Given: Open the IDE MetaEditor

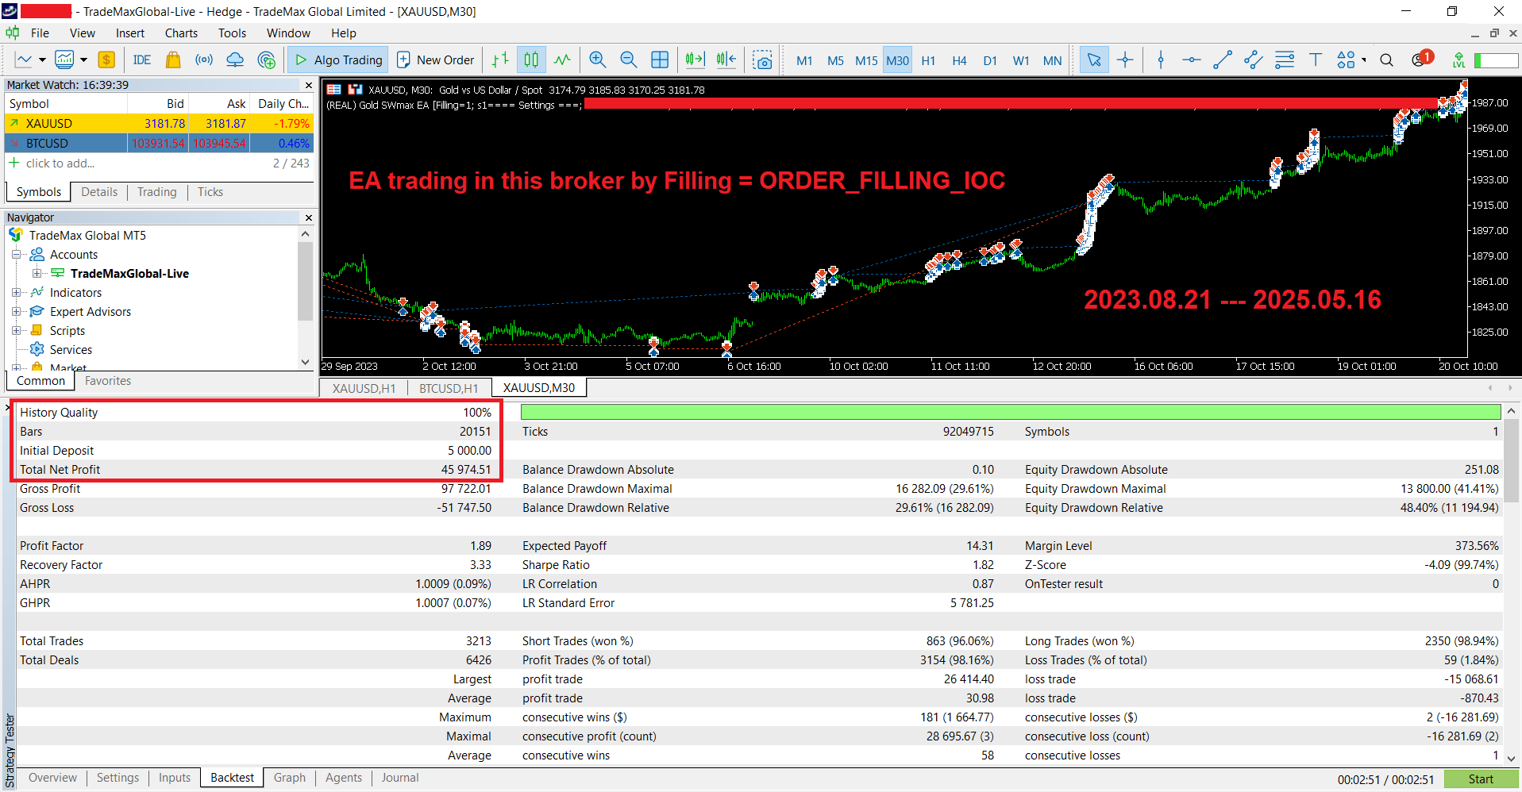Looking at the screenshot, I should click(x=142, y=60).
